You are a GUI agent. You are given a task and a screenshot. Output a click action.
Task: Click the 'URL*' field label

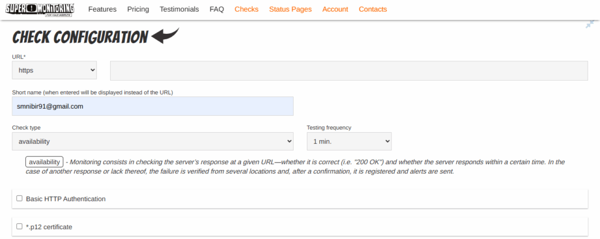19,57
